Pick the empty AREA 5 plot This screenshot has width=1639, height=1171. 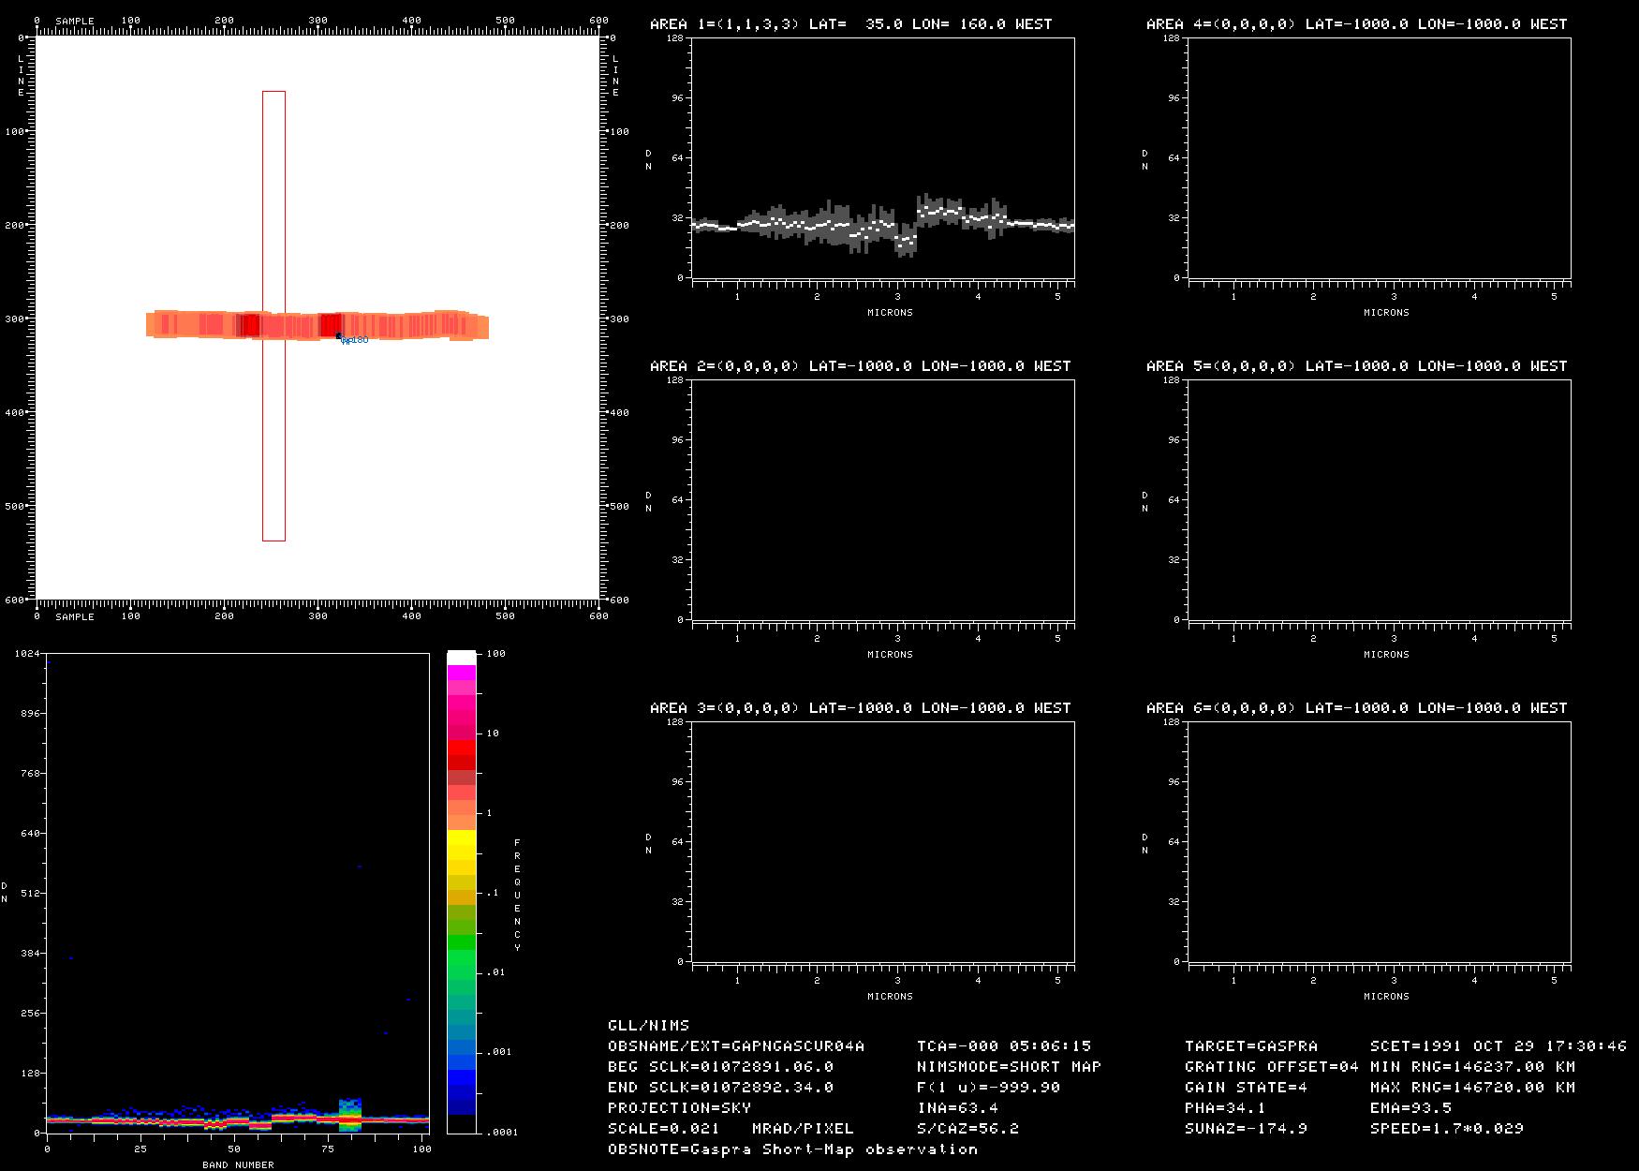point(1379,499)
